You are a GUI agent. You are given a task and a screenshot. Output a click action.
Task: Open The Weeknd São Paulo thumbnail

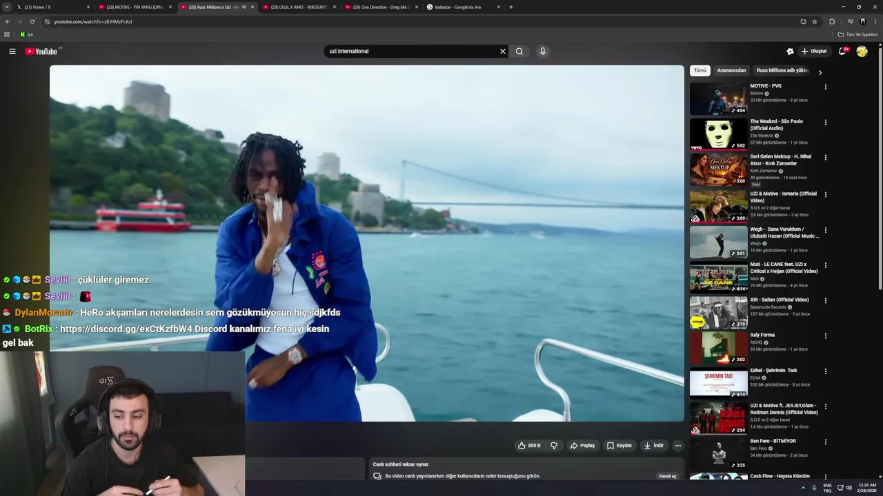coord(718,134)
